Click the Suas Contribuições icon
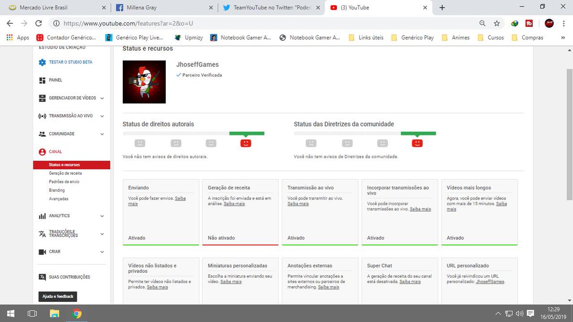 coord(42,277)
